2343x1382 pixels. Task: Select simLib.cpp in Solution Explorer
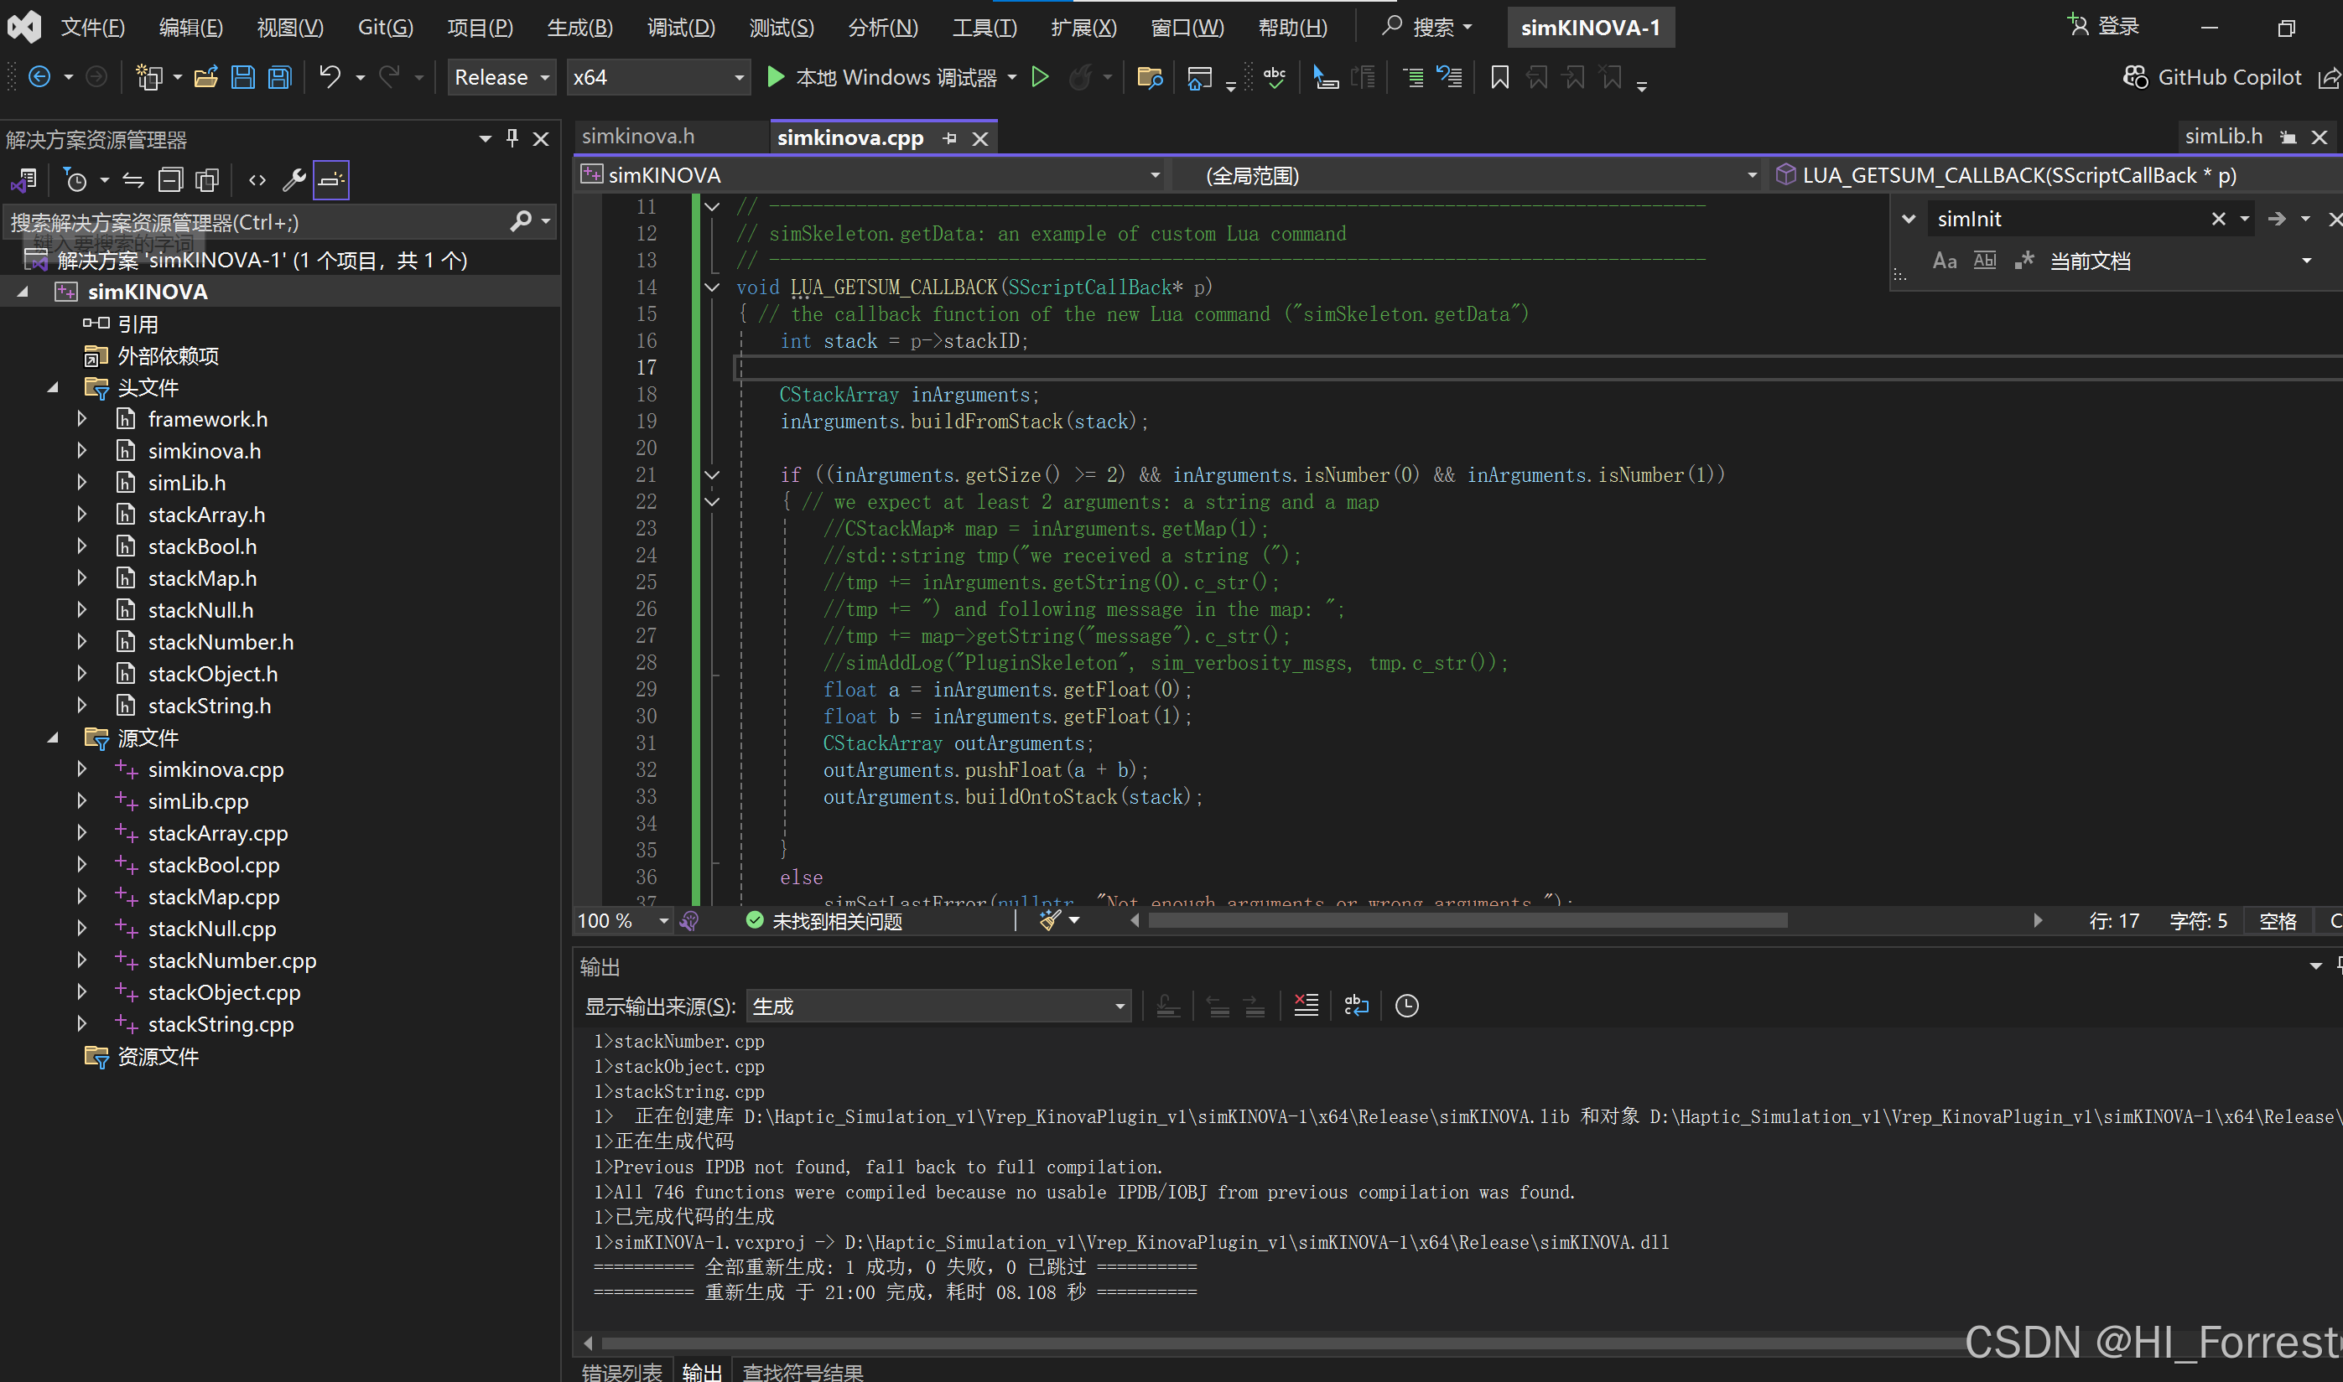(199, 801)
